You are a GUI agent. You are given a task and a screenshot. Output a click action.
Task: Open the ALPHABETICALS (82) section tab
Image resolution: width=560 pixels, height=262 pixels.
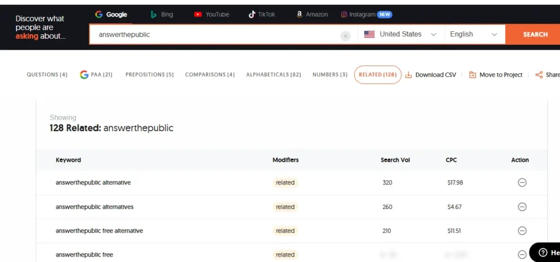click(x=273, y=75)
